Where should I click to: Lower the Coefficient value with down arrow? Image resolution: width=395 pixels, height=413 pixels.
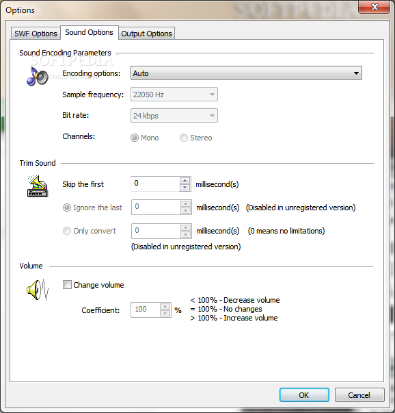click(x=165, y=313)
